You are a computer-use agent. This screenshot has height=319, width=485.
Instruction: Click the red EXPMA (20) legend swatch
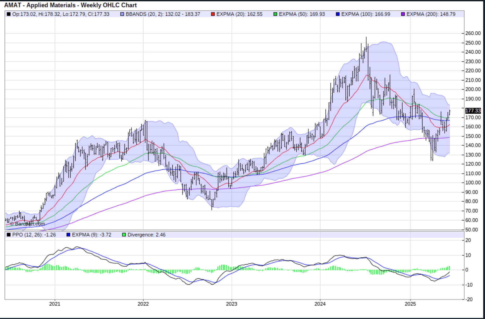pyautogui.click(x=213, y=14)
